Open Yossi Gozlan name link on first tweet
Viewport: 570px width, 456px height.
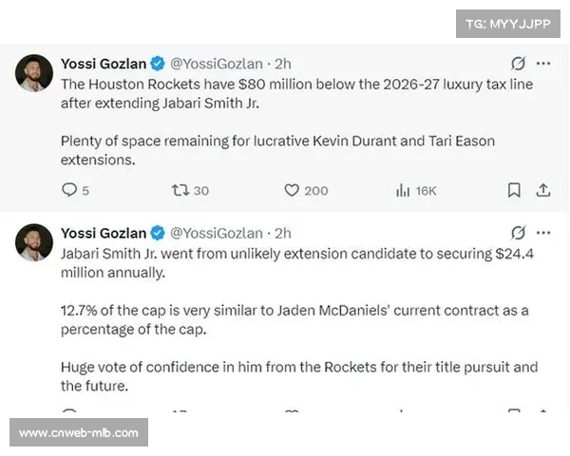point(104,64)
